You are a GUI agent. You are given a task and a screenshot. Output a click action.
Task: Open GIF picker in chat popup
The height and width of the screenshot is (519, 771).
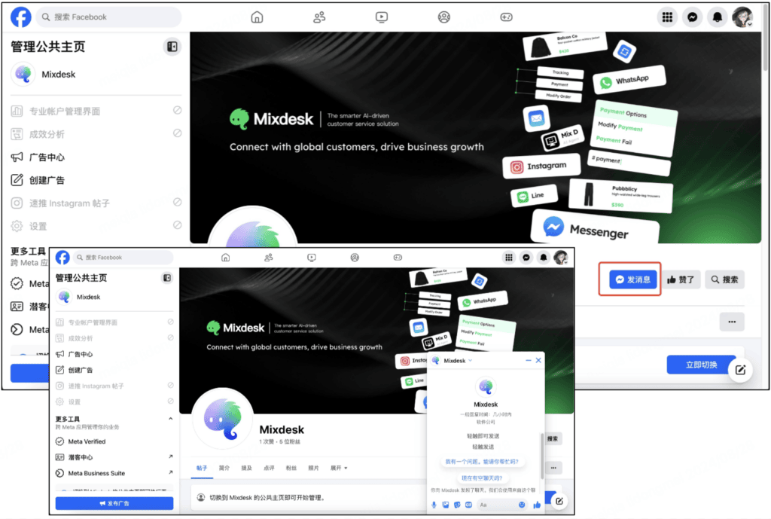468,505
